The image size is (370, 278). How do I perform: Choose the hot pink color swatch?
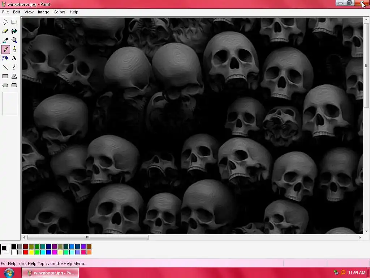[x=83, y=252]
